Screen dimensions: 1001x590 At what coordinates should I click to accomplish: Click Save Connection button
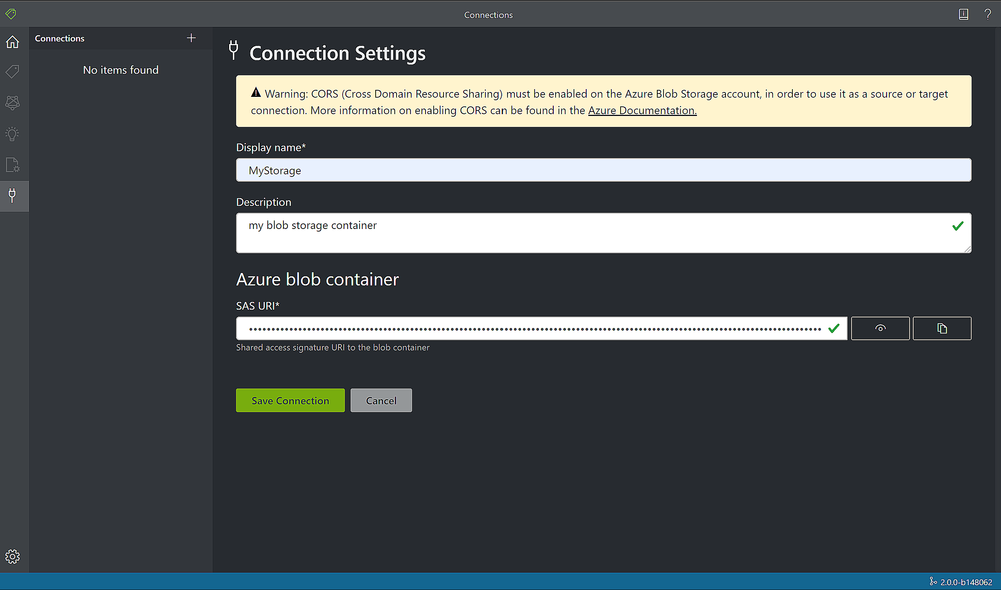290,400
